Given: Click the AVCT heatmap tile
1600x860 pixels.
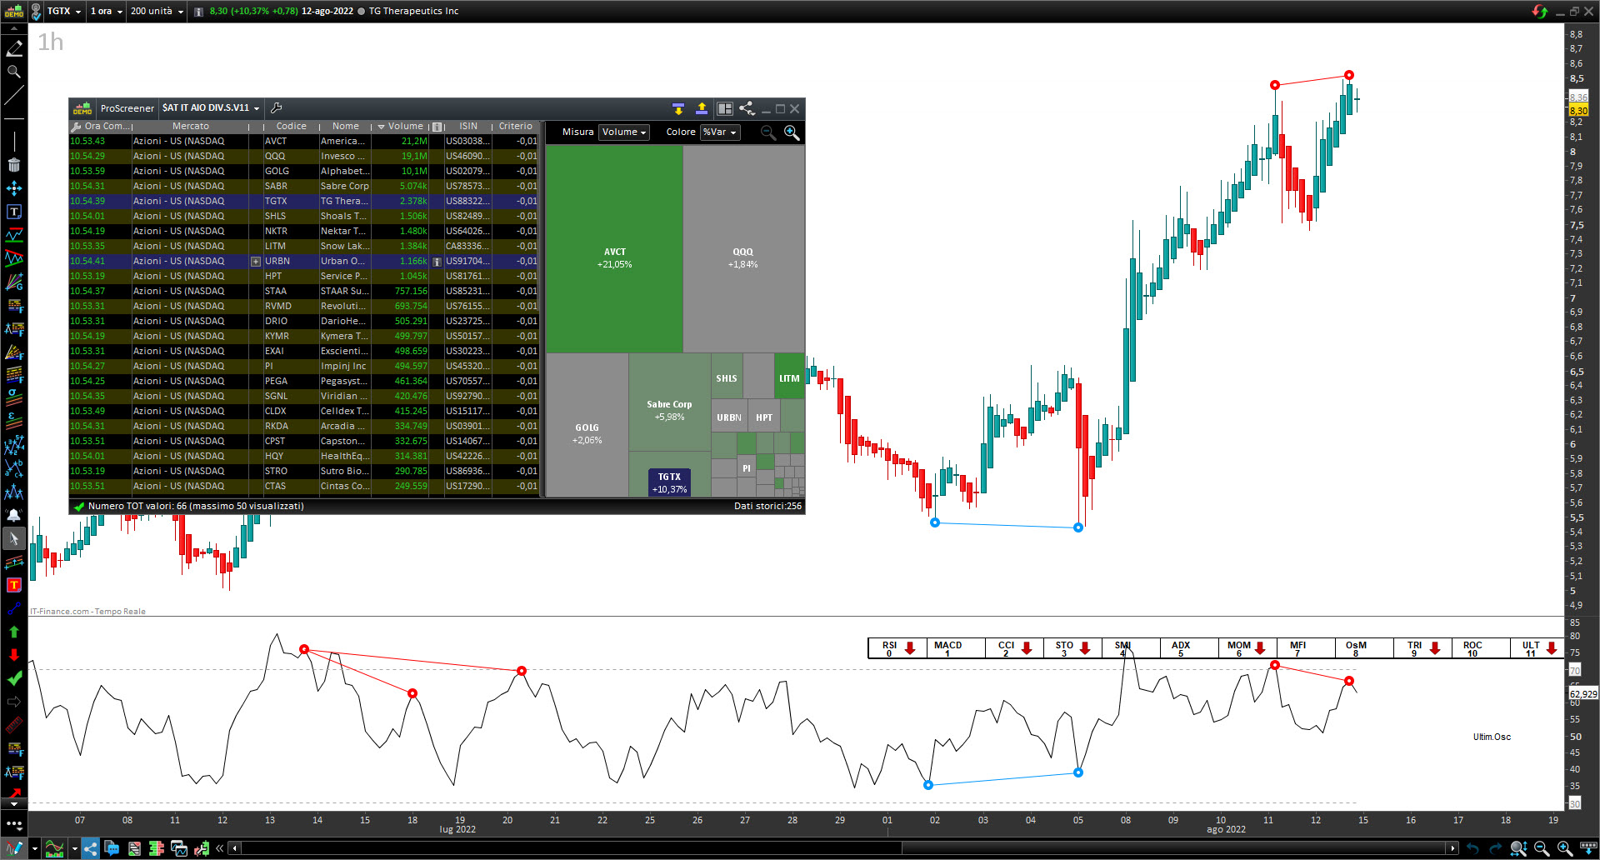Looking at the screenshot, I should 614,249.
